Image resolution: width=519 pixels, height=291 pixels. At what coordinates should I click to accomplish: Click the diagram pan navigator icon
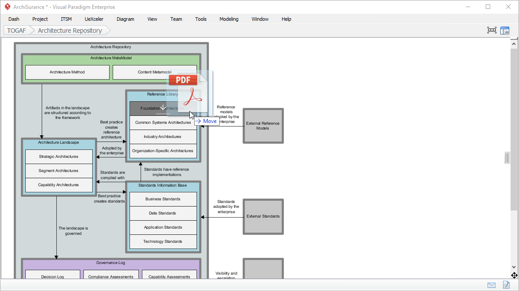click(x=514, y=275)
